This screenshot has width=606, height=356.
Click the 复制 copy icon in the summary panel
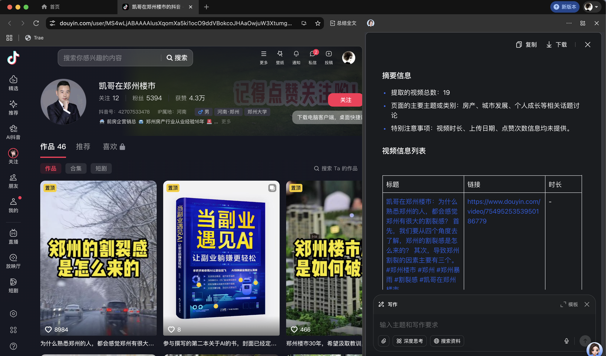519,44
